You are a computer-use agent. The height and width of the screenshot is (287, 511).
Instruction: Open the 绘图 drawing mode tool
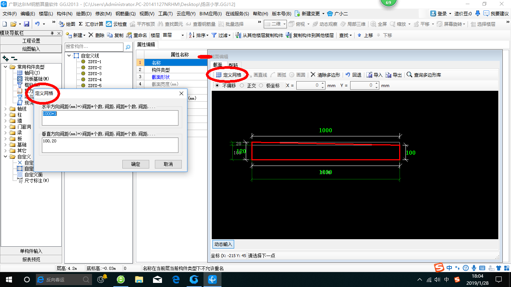(67, 24)
